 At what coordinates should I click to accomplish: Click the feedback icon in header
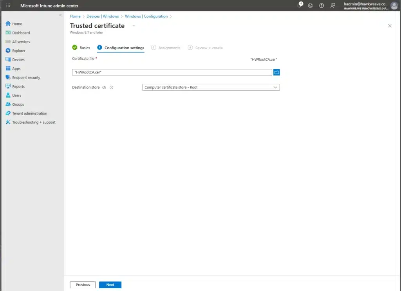[x=332, y=5]
